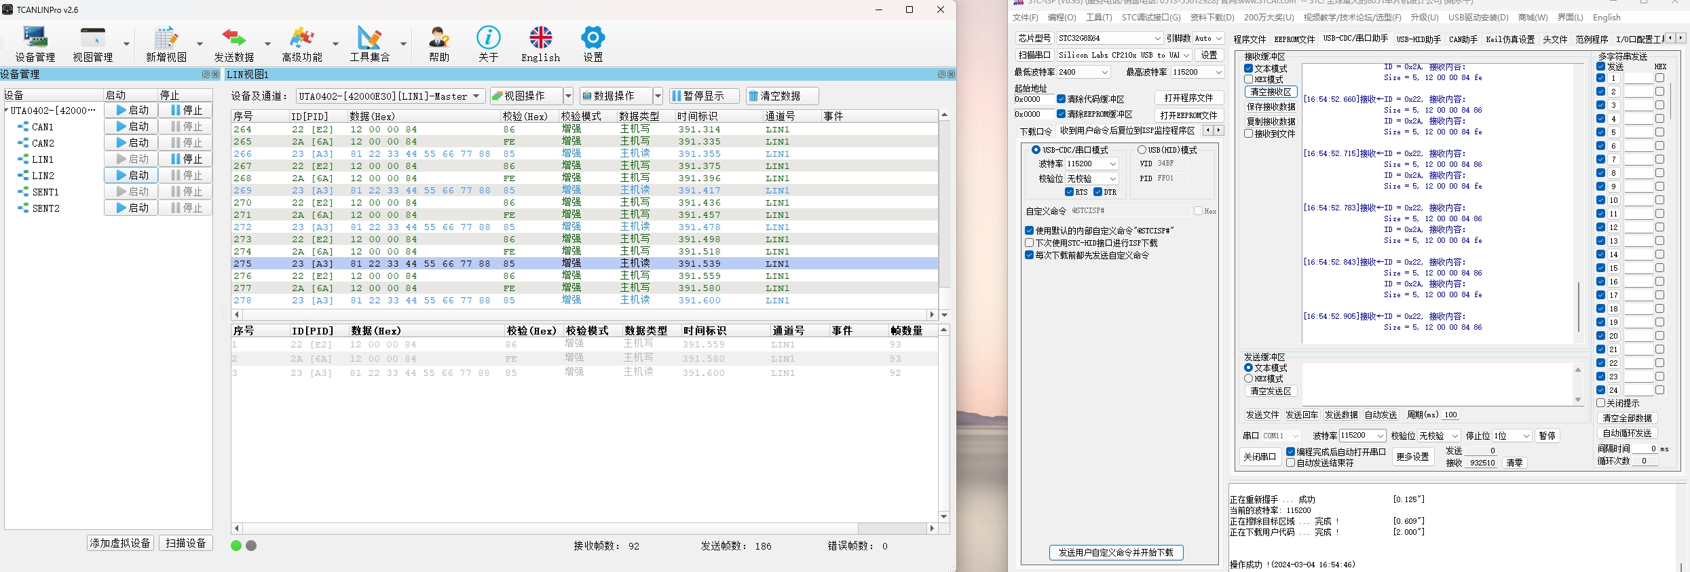
Task: Select SENT1 node in device tree
Action: click(45, 192)
